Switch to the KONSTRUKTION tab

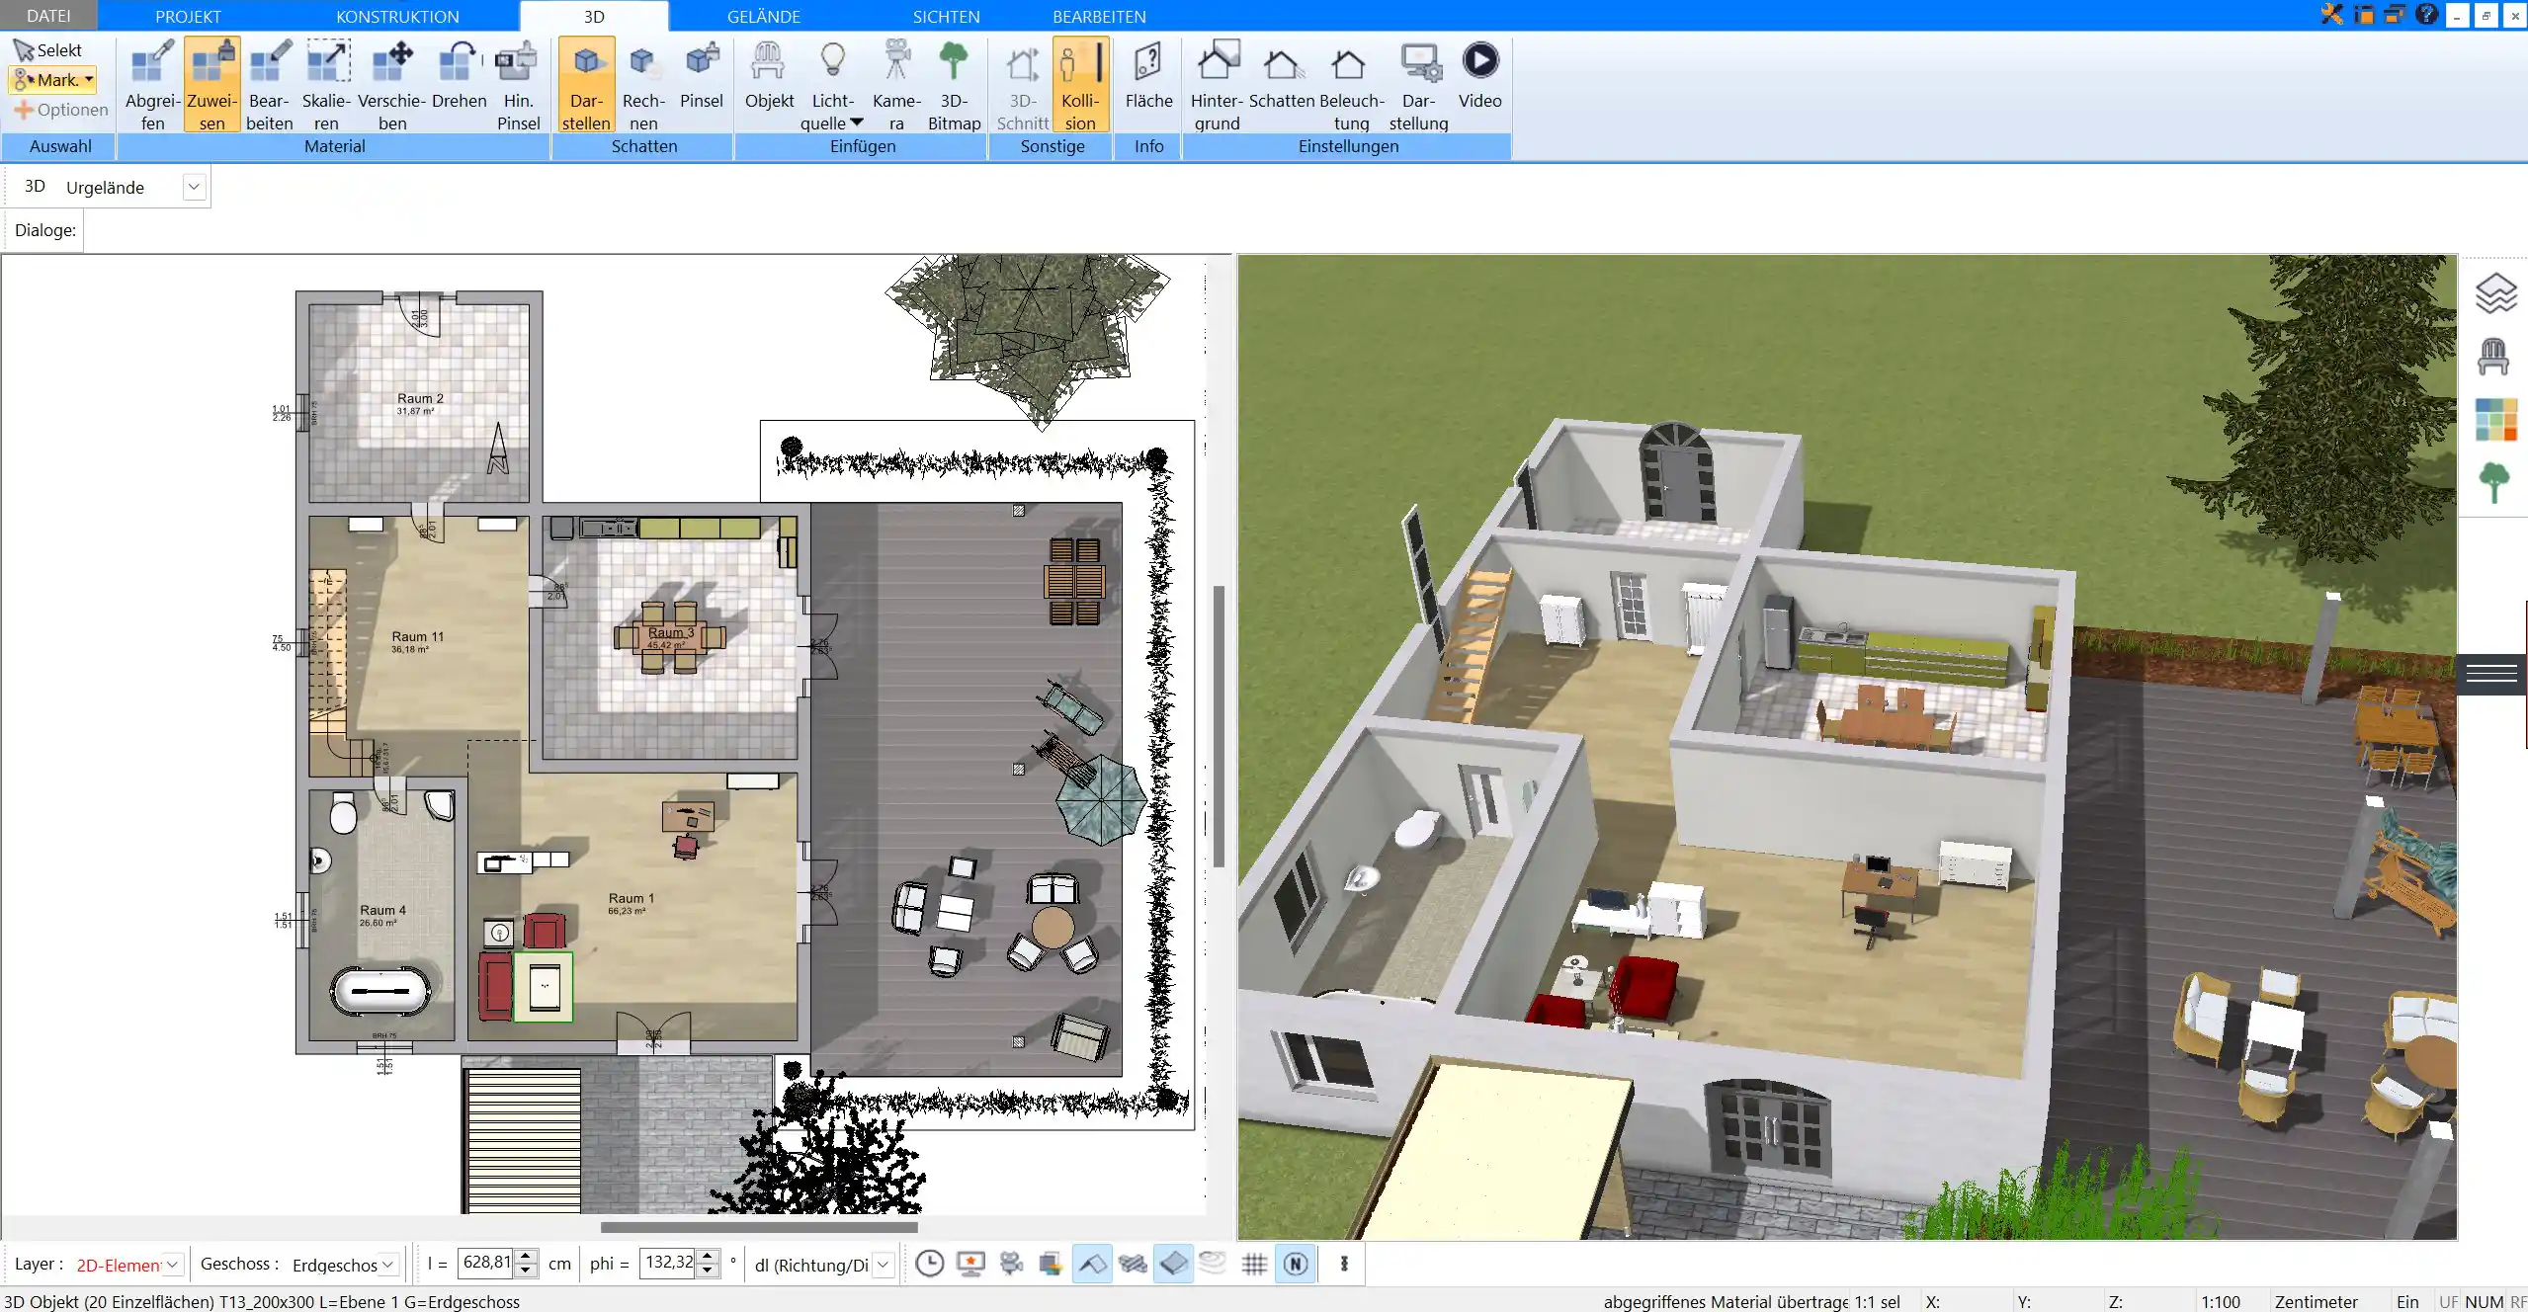tap(397, 16)
